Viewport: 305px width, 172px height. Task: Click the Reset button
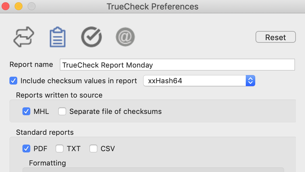(x=275, y=37)
